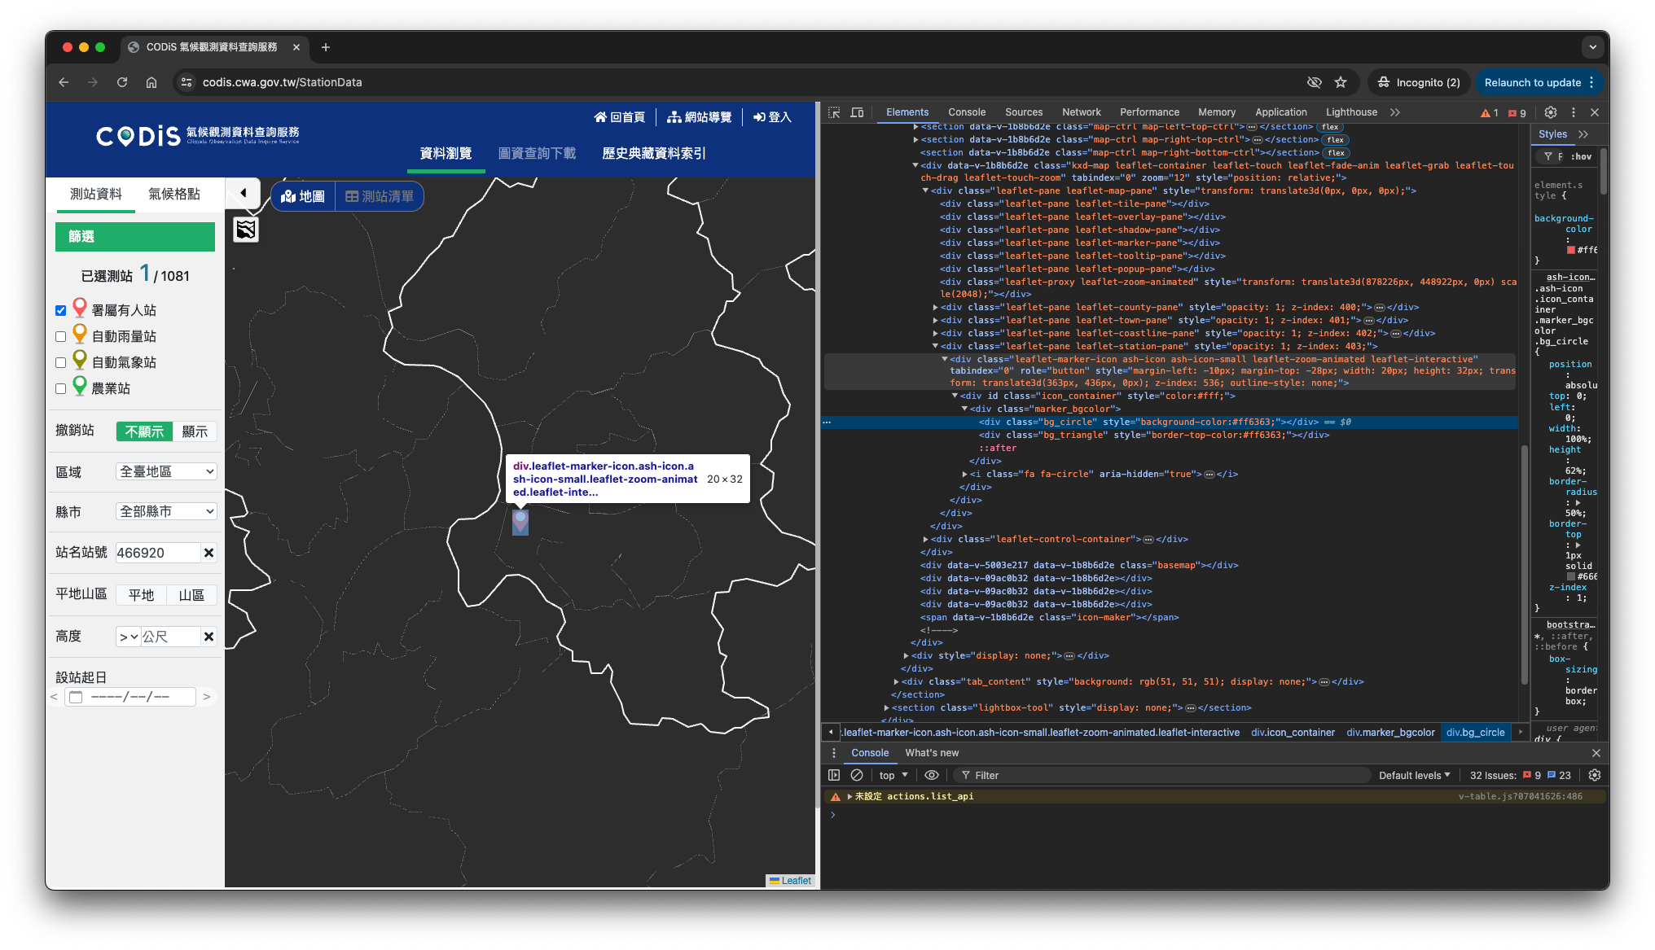Activate DevTools inspect element picker
The width and height of the screenshot is (1655, 950).
coord(834,112)
